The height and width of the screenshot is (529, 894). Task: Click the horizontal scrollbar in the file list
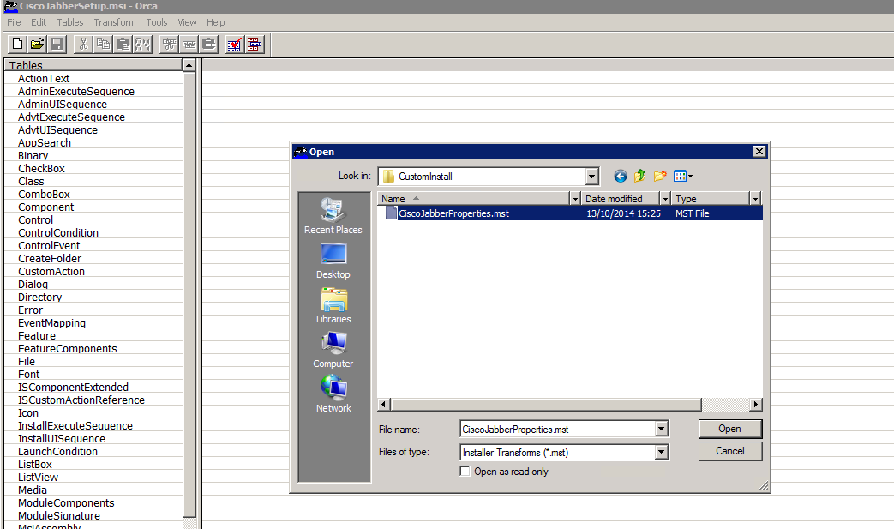point(546,404)
